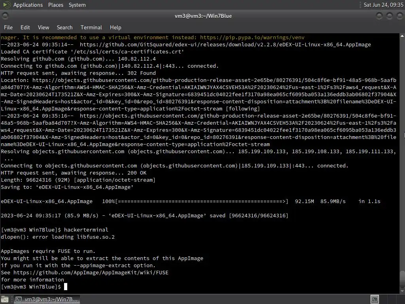Click 'Resolving github.com' line
The width and height of the screenshot is (405, 304).
tap(78, 59)
